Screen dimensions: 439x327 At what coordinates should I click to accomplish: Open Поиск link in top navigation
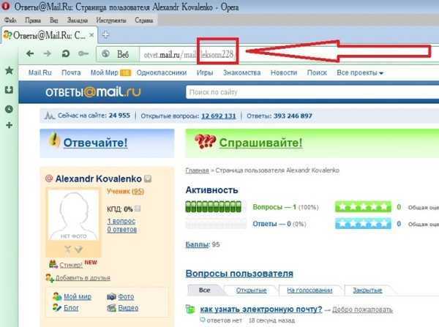[317, 73]
